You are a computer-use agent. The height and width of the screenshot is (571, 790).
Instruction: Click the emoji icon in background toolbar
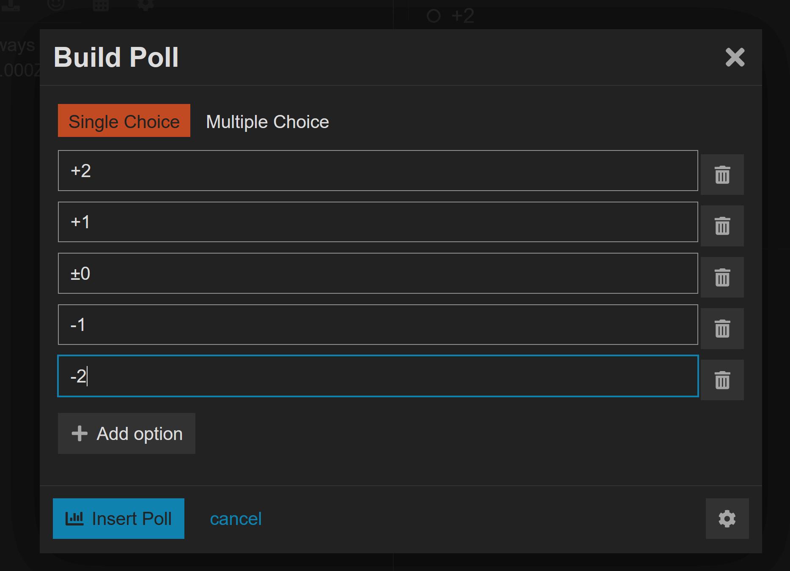pyautogui.click(x=56, y=4)
